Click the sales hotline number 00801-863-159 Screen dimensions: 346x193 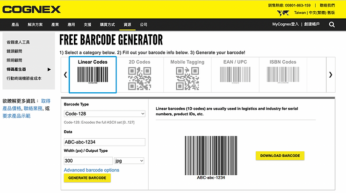[x=298, y=5]
